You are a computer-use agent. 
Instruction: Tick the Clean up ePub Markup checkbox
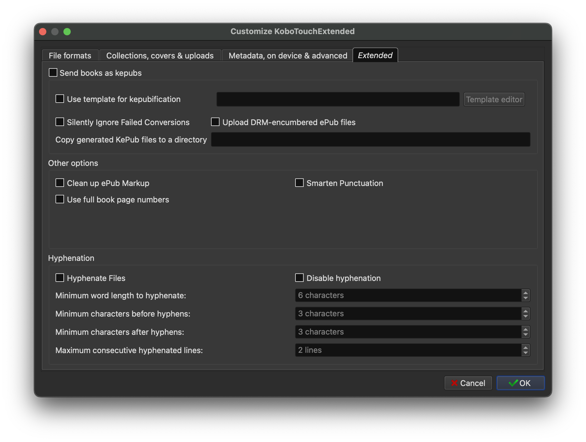pos(60,183)
